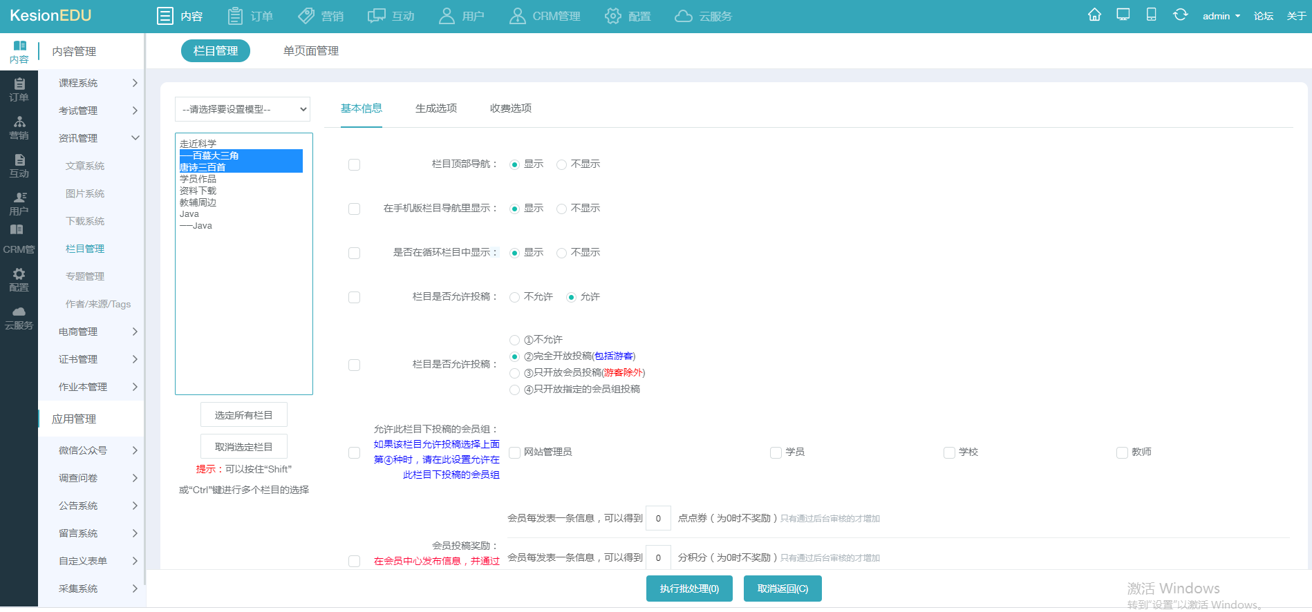Screen dimensions: 1312x612
Task: Choose 不允许 radio for 栏目是否允许投稿
Action: (x=514, y=297)
